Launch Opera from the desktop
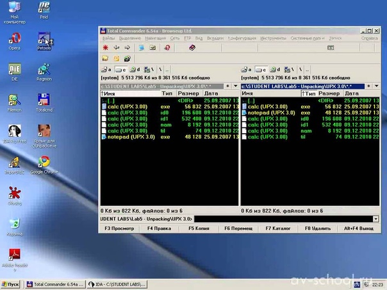The height and width of the screenshot is (290, 387). pyautogui.click(x=15, y=42)
